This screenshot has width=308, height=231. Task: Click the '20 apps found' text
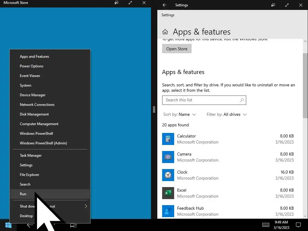point(175,125)
